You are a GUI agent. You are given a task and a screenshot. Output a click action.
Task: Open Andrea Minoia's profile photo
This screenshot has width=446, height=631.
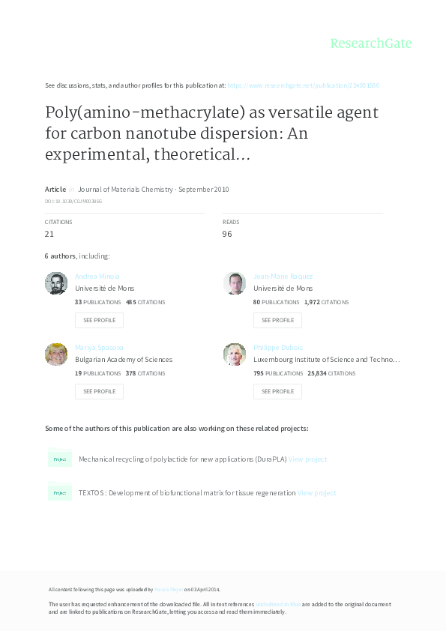(x=56, y=283)
